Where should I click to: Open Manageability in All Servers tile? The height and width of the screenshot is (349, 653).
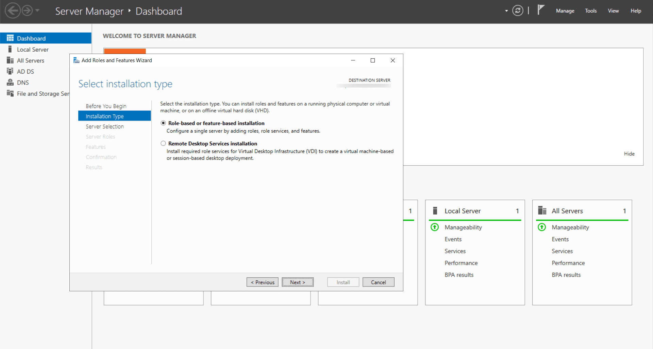pos(570,227)
